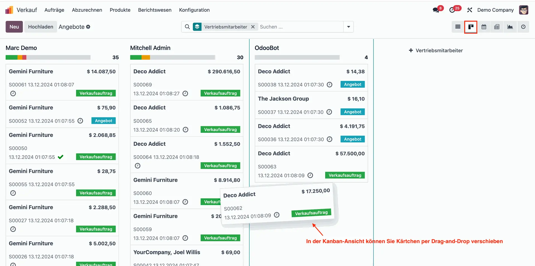Click activity clock on S00052 card
The image size is (535, 266).
click(x=80, y=121)
